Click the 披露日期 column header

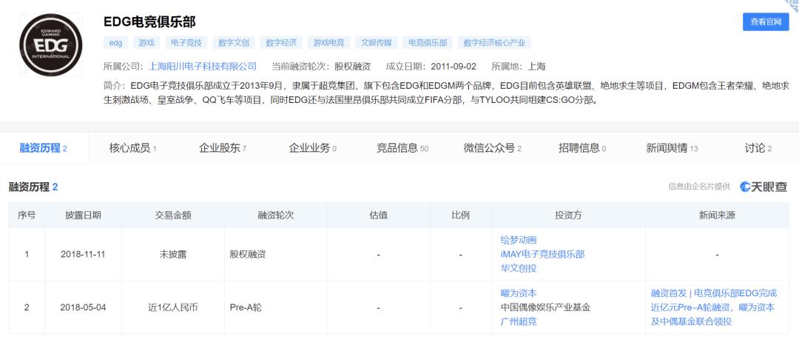83,215
